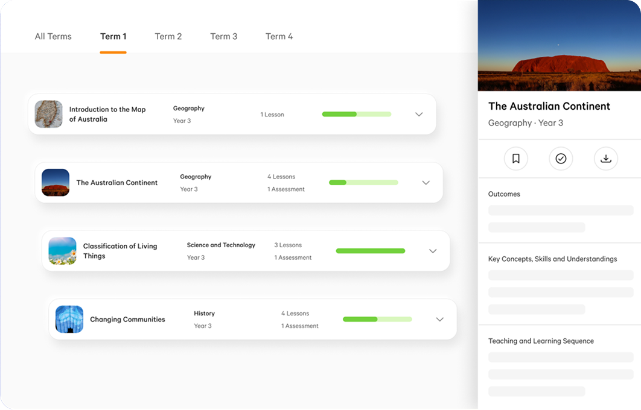The height and width of the screenshot is (410, 641).
Task: Open the Outcomes section heading
Action: (x=504, y=194)
